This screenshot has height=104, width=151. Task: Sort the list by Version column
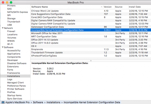click(x=108, y=7)
